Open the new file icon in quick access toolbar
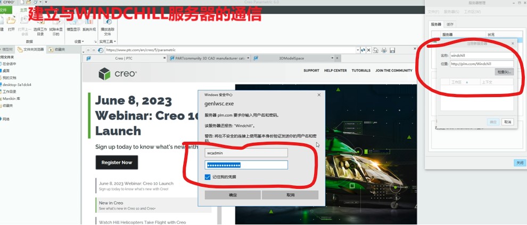The height and width of the screenshot is (225, 527). (22, 2)
